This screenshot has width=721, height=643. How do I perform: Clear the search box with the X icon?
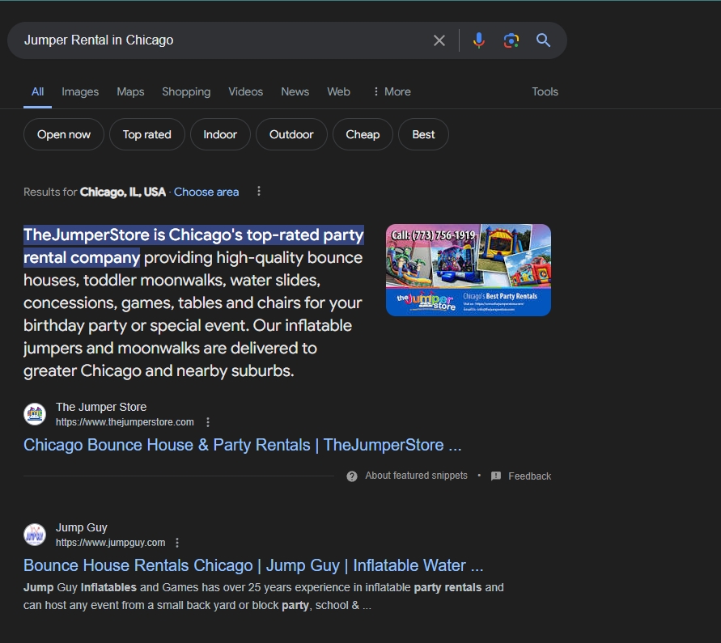click(439, 40)
